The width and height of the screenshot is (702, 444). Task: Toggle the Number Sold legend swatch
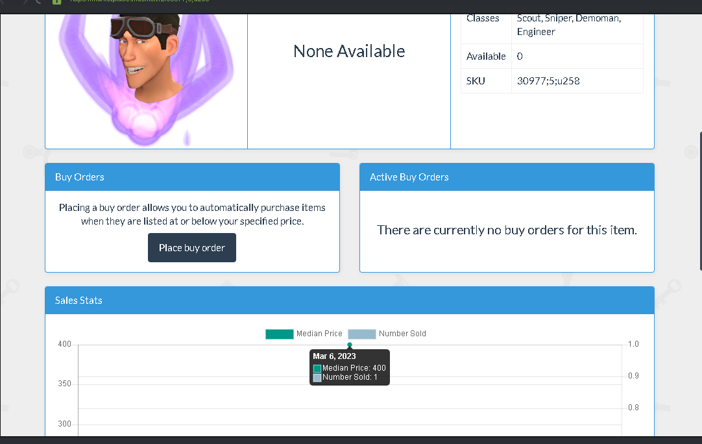click(x=362, y=334)
